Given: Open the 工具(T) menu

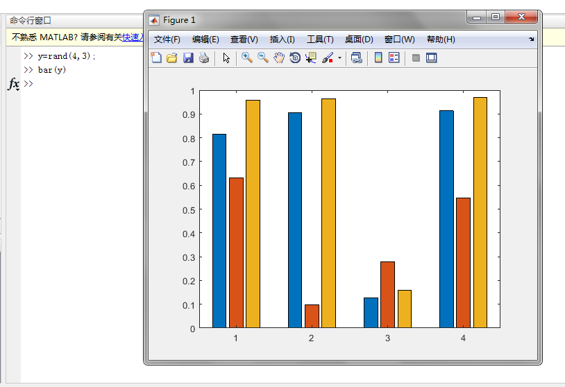Looking at the screenshot, I should point(320,40).
